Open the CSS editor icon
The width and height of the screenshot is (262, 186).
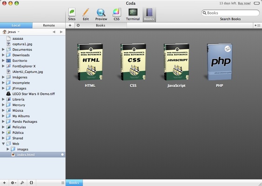(x=117, y=14)
